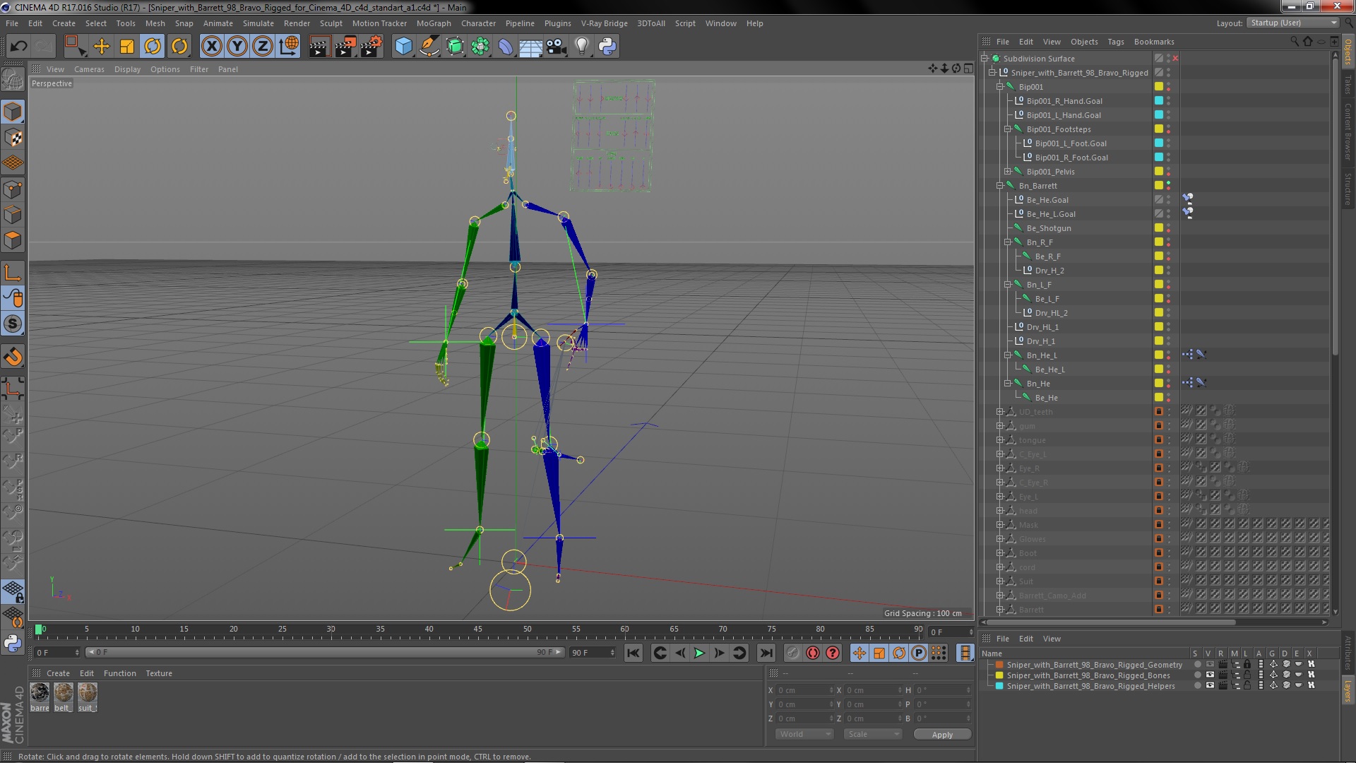The image size is (1356, 763).
Task: Expand the head object node
Action: (x=1000, y=511)
